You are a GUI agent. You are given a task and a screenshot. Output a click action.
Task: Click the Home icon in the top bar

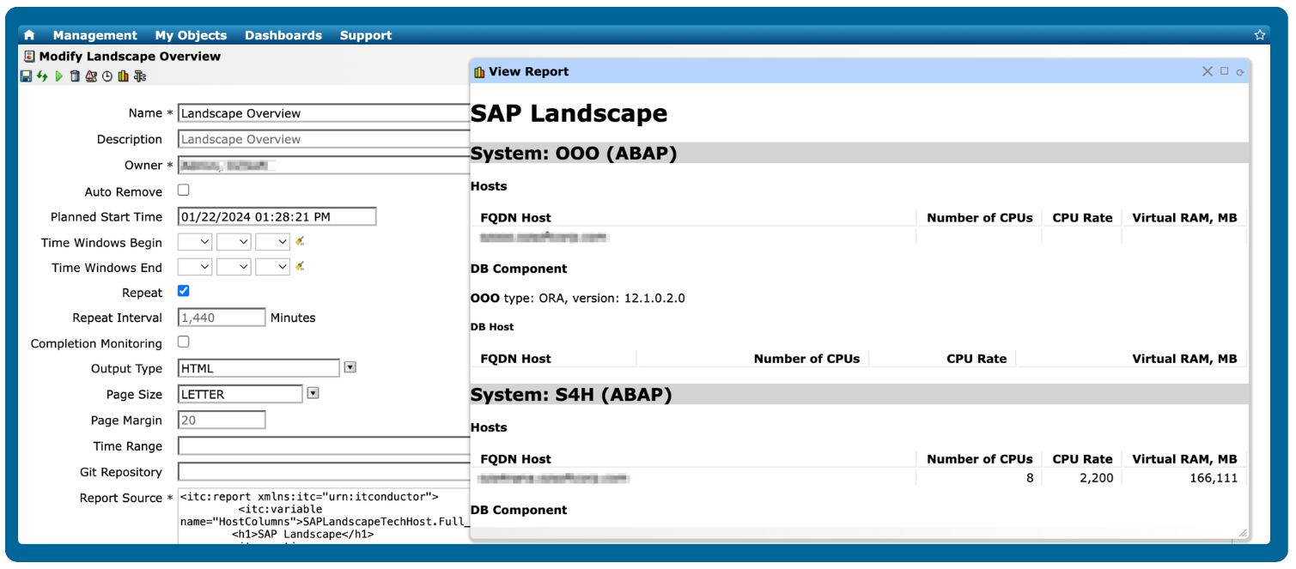29,35
